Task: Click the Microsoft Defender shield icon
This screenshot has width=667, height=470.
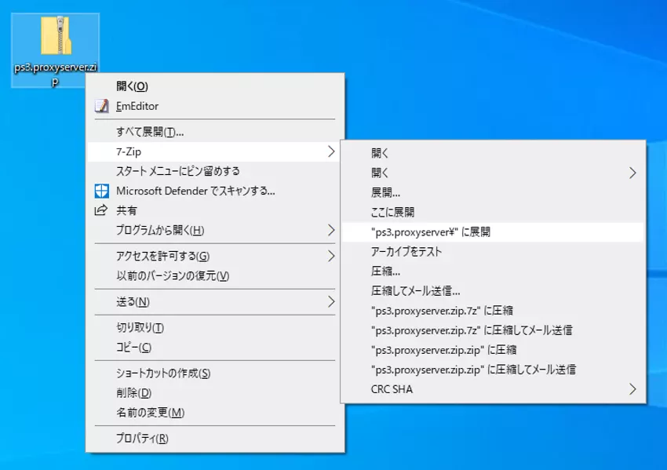Action: (x=100, y=191)
